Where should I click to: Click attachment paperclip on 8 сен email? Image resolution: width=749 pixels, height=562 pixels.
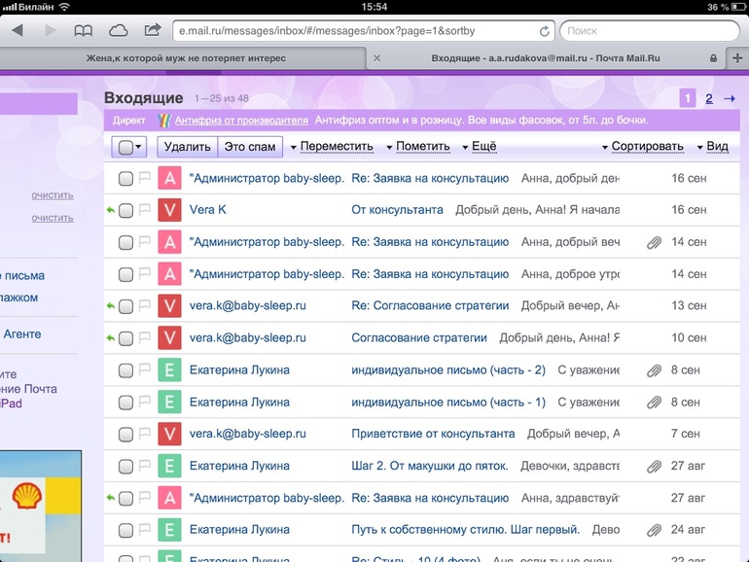(x=654, y=370)
